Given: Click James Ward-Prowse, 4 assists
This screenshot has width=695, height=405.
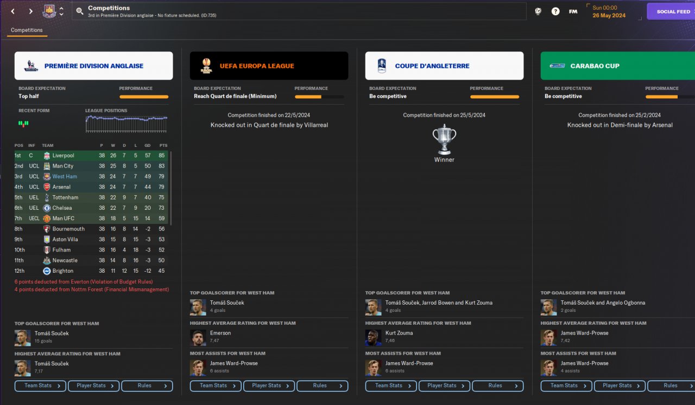Looking at the screenshot, I should click(585, 363).
